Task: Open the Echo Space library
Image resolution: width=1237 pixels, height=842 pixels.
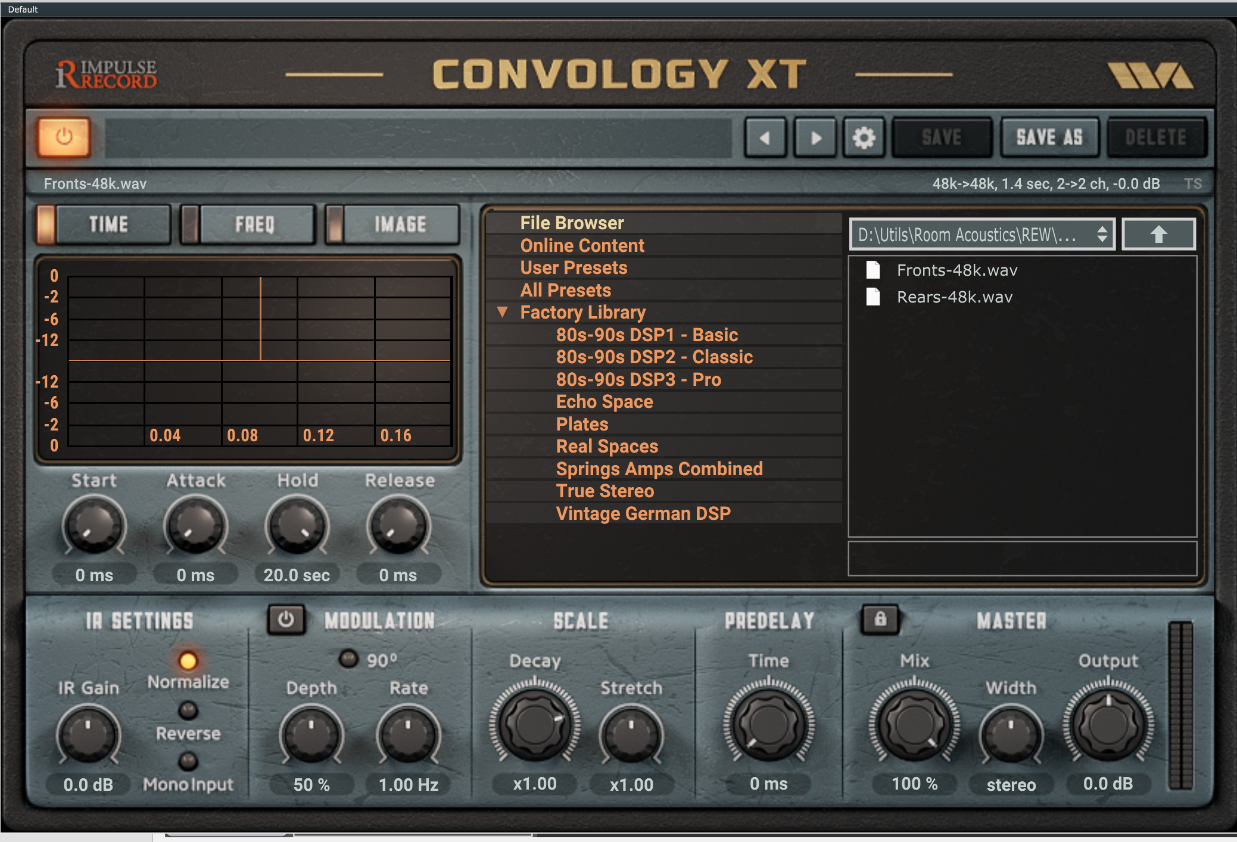Action: (x=664, y=401)
